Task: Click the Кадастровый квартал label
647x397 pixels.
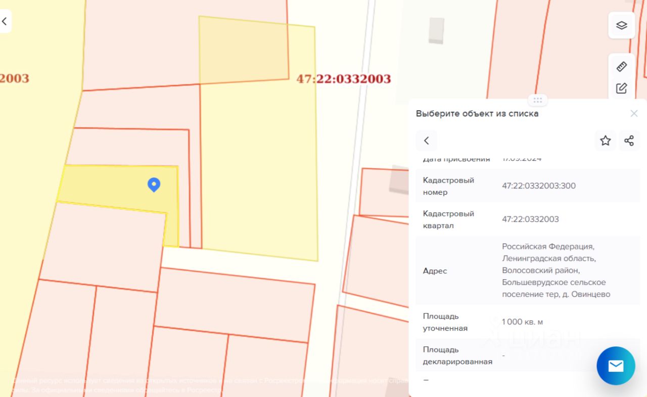Action: click(448, 219)
